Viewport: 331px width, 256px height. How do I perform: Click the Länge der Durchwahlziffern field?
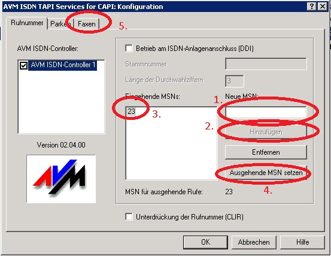[x=235, y=81]
